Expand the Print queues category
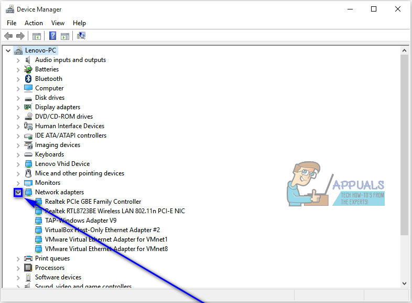The width and height of the screenshot is (412, 303). tap(18, 259)
